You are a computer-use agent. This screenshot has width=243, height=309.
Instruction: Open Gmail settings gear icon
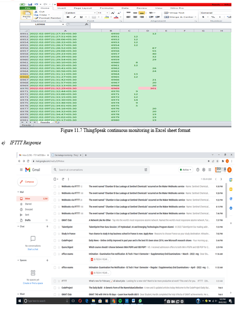point(204,169)
